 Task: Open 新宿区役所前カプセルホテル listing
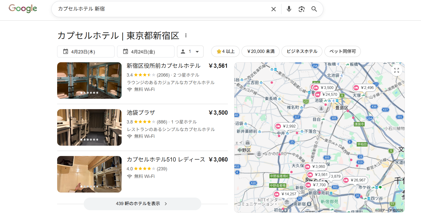(x=163, y=66)
